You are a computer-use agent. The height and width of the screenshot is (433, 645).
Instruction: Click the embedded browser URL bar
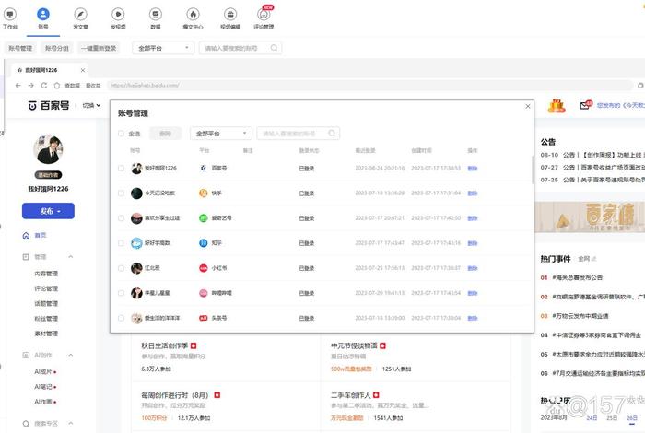(x=370, y=86)
